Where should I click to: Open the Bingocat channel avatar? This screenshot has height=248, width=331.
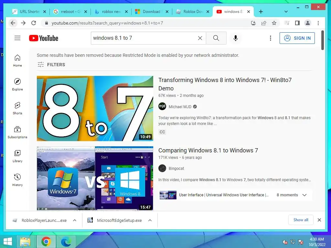coord(162,168)
